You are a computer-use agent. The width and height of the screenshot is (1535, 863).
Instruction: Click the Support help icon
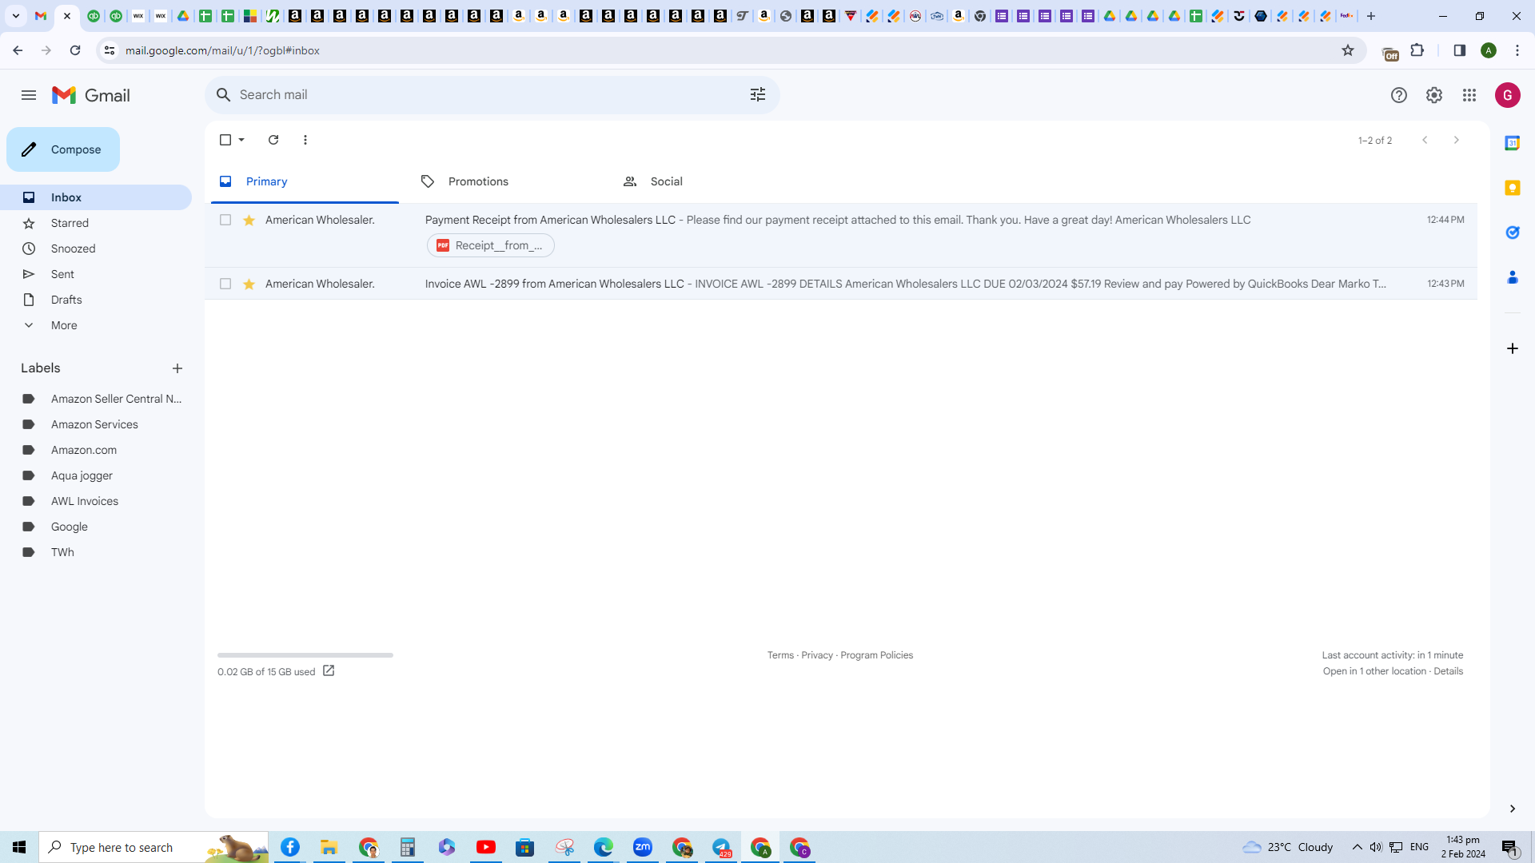point(1398,95)
